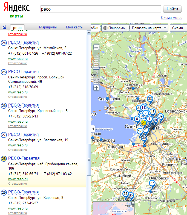Viewport: 187px width, 215px height.
Task: Click phone number +7 (812) 318-76-69
Action: (x=23, y=87)
